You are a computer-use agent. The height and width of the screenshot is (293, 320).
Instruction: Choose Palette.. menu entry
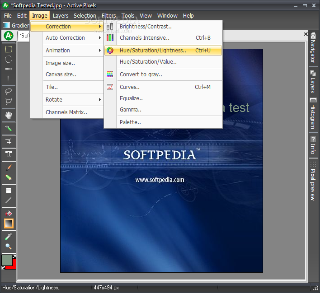tap(163, 122)
